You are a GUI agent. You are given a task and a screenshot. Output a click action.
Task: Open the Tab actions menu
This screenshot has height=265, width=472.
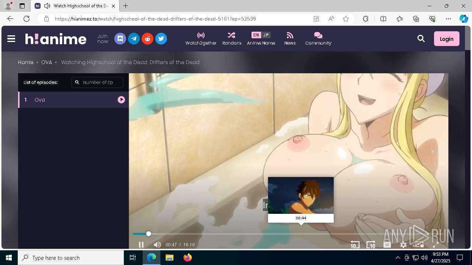[x=22, y=6]
